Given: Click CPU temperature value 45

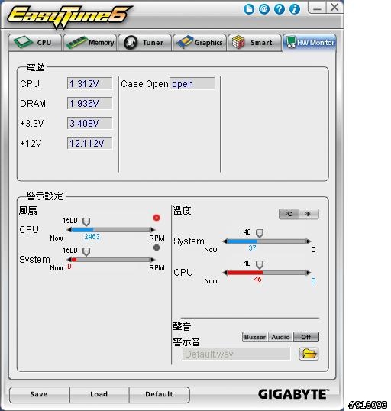Looking at the screenshot, I should (x=257, y=280).
